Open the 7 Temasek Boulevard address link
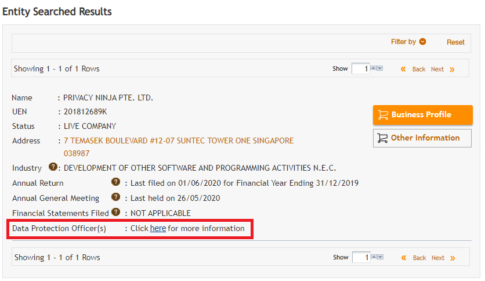This screenshot has height=281, width=485. click(179, 147)
